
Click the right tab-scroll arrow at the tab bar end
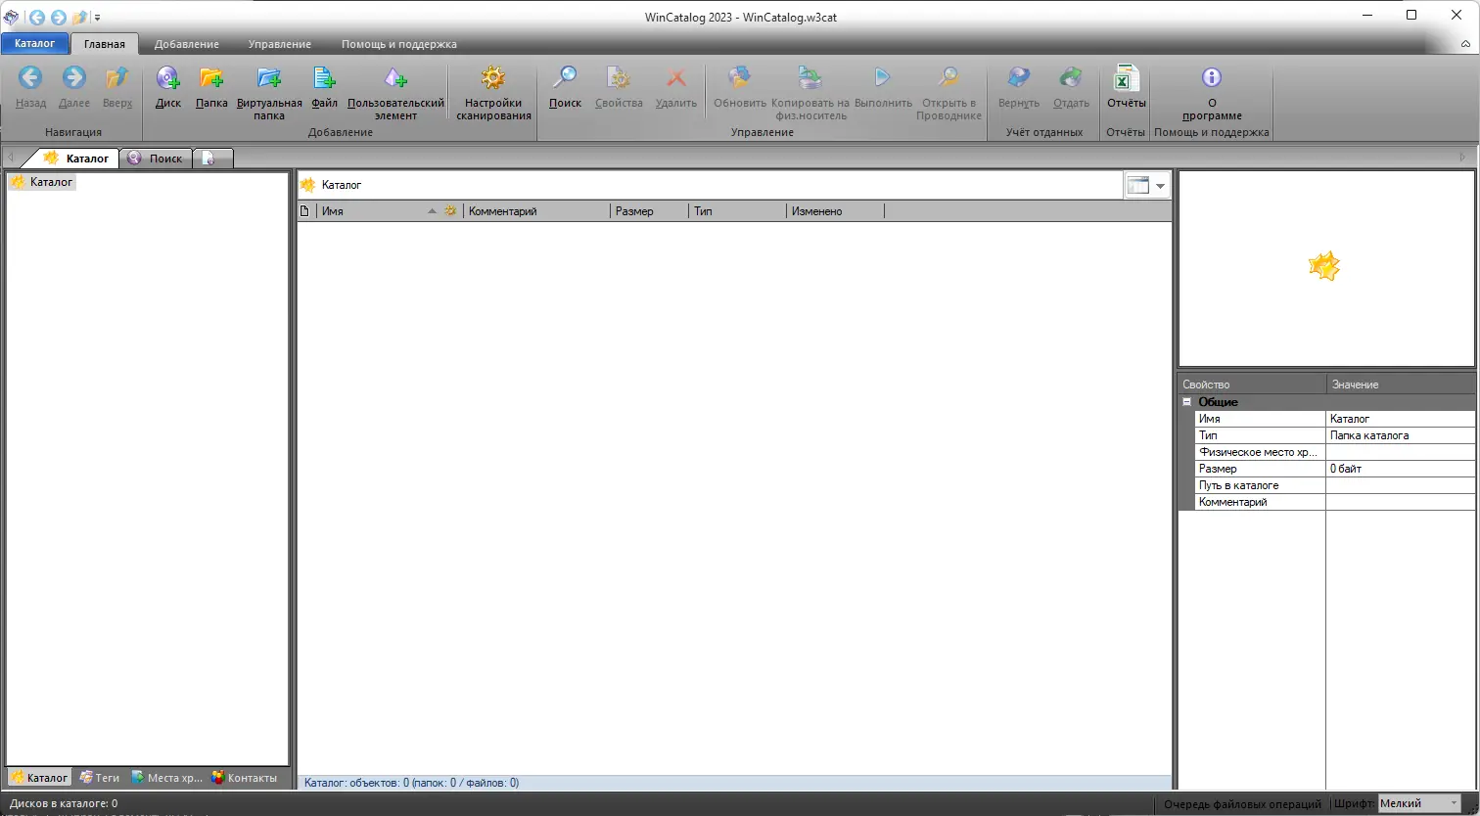(x=1463, y=157)
